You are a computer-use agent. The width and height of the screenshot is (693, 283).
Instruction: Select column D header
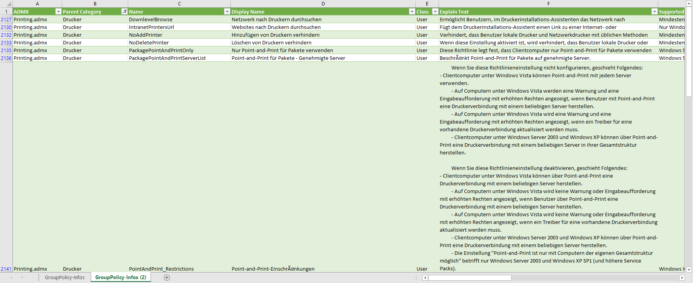323,4
